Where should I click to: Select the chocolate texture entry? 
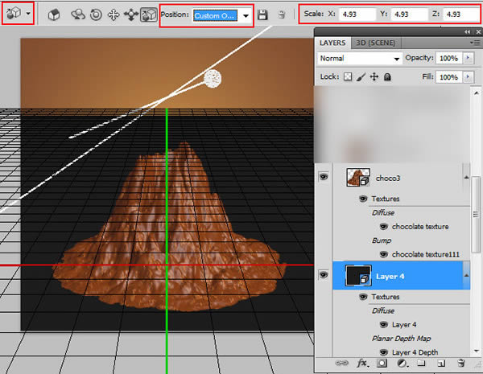[420, 227]
